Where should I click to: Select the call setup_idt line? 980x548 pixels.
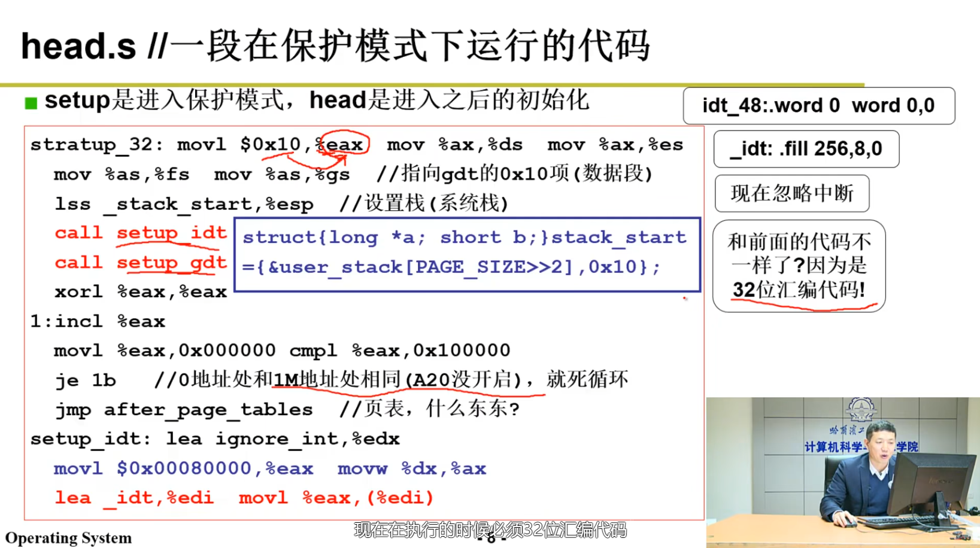point(139,233)
